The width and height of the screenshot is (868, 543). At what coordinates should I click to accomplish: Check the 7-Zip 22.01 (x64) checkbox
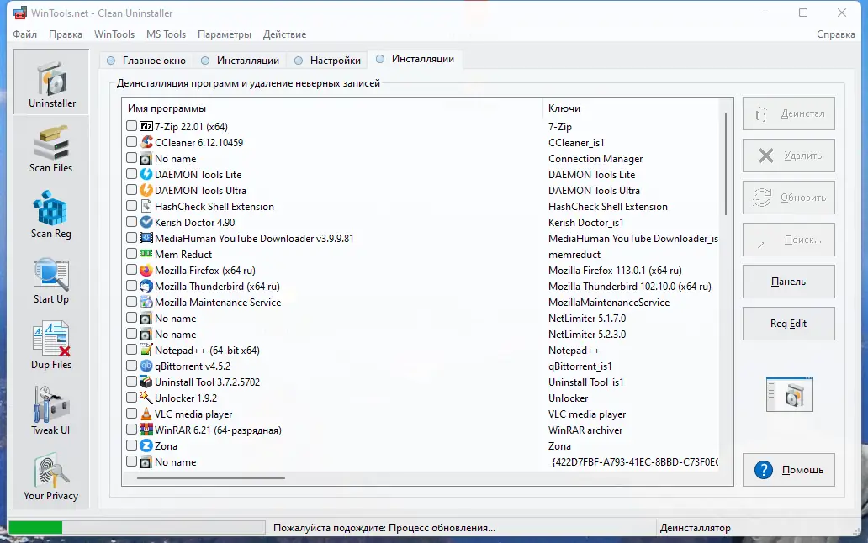click(131, 126)
